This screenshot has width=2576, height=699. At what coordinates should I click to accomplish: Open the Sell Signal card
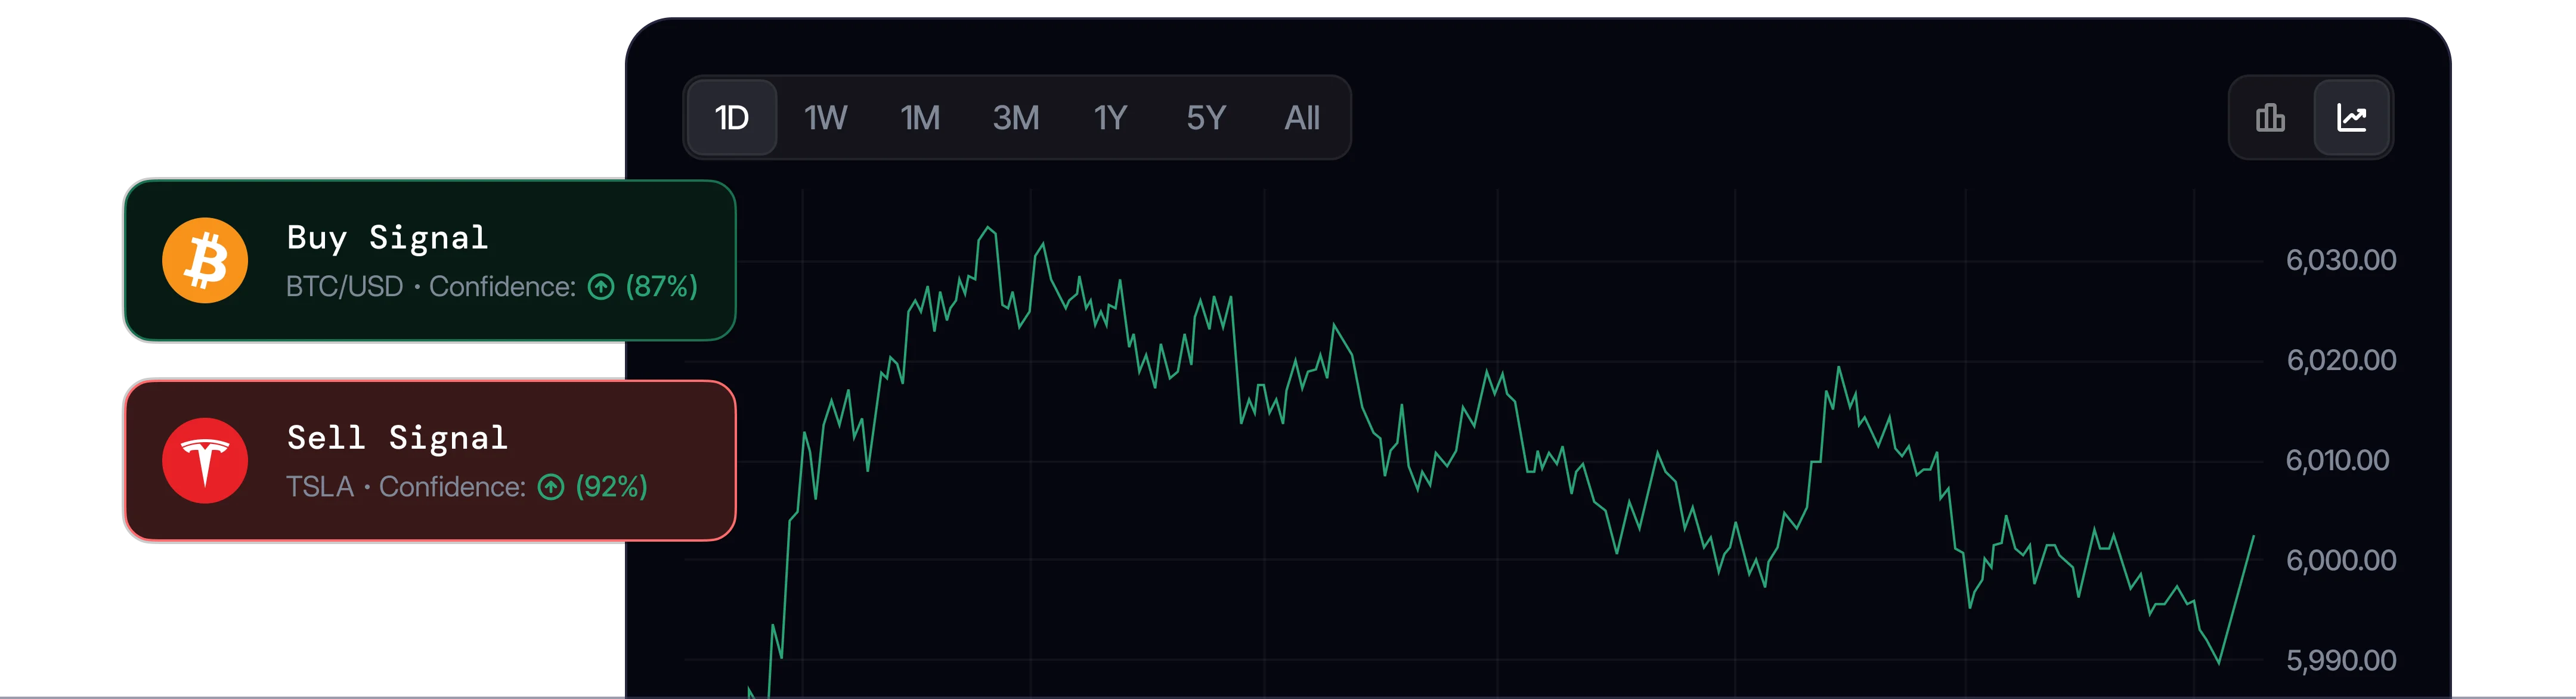pyautogui.click(x=430, y=461)
